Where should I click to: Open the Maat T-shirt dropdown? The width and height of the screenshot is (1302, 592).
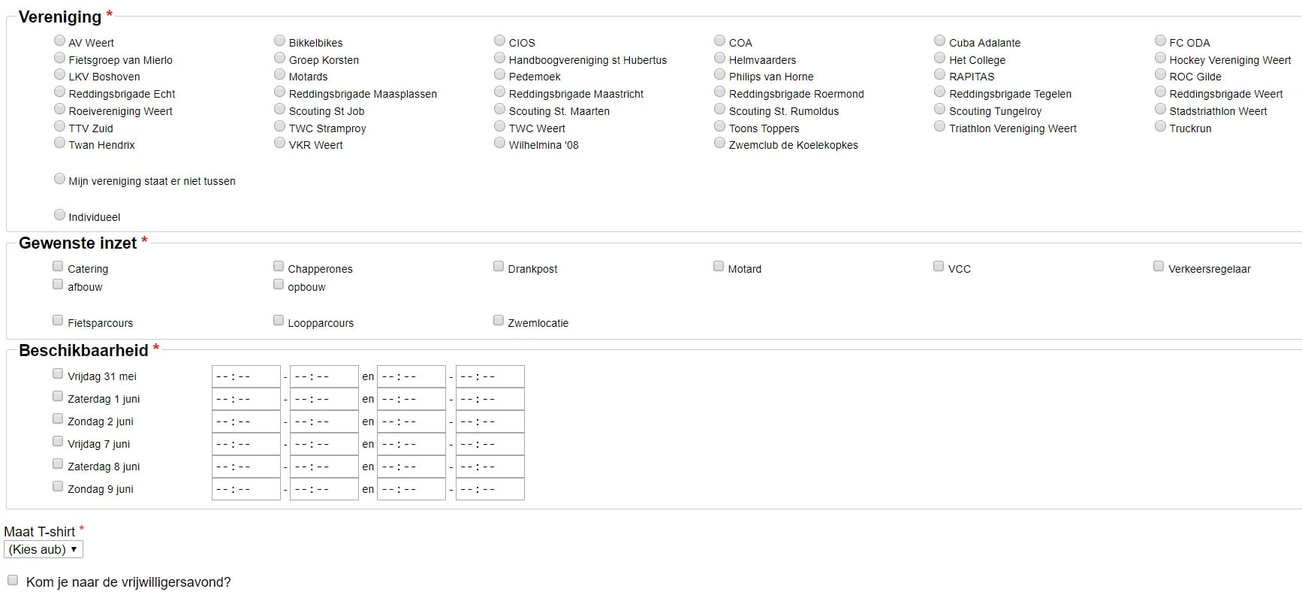44,549
